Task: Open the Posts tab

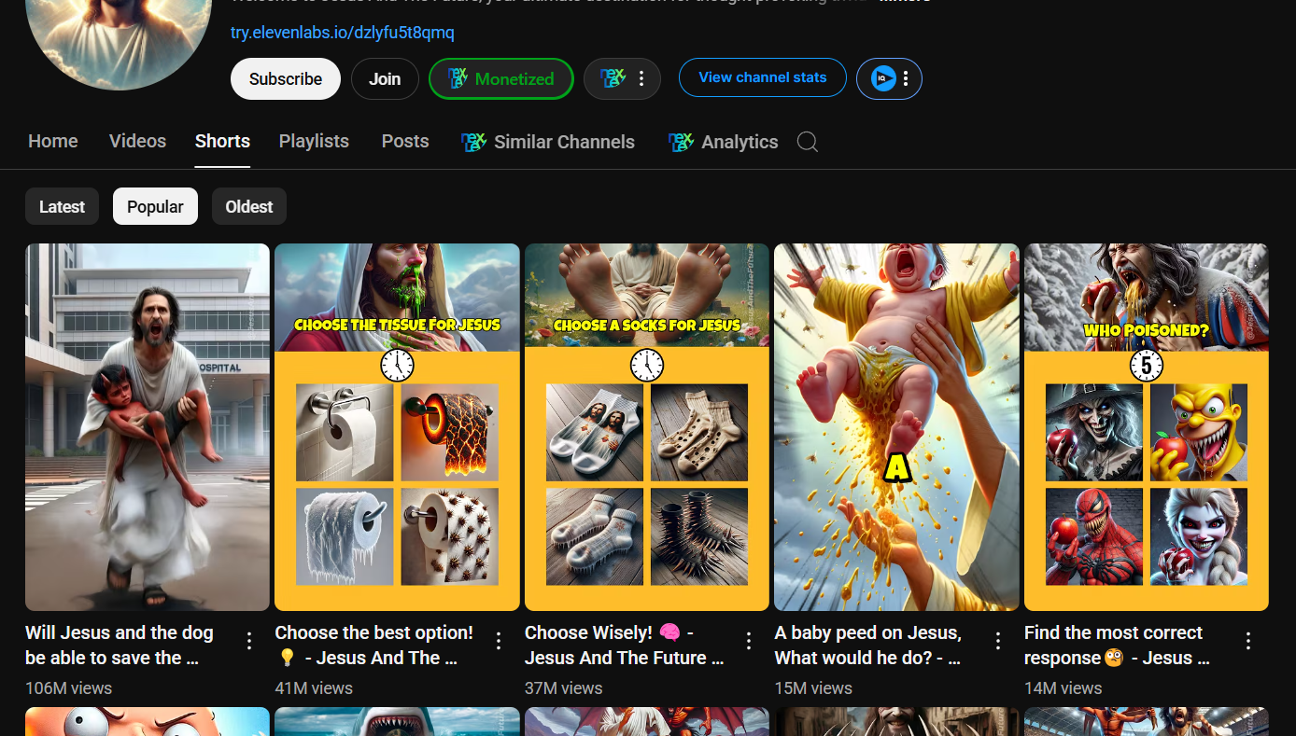Action: click(x=405, y=142)
